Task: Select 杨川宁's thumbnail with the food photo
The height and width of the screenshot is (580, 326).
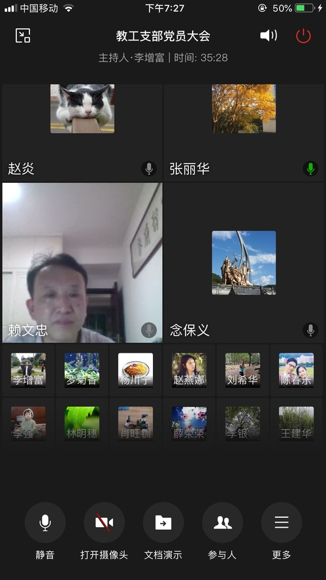Action: pos(135,370)
